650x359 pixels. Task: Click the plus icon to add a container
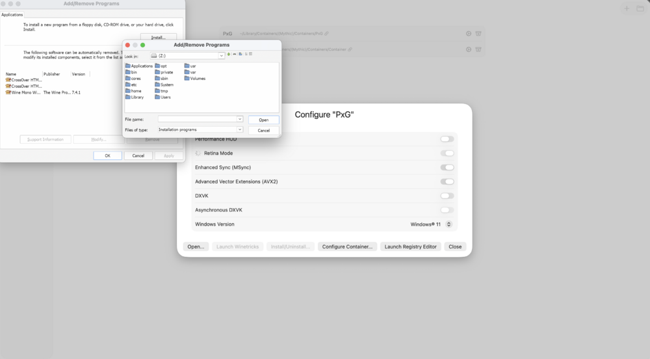tap(627, 8)
